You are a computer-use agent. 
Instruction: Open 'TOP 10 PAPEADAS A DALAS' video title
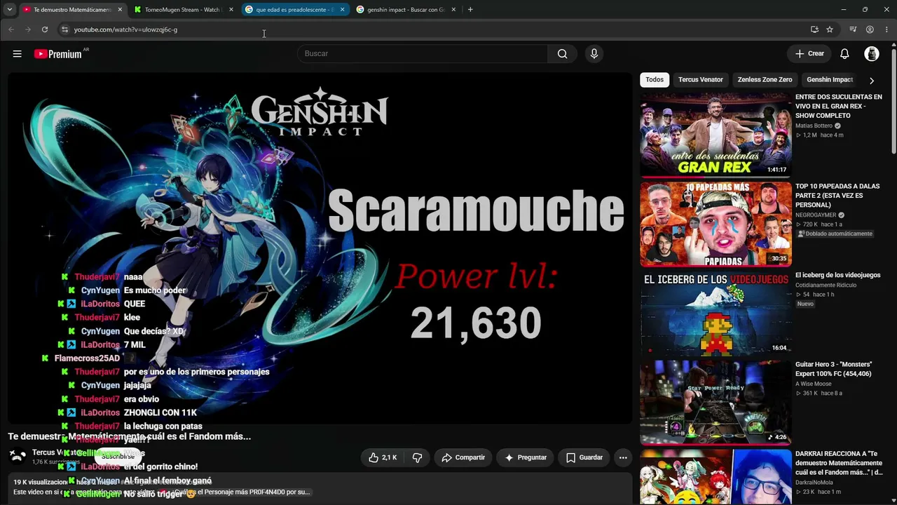pos(837,196)
